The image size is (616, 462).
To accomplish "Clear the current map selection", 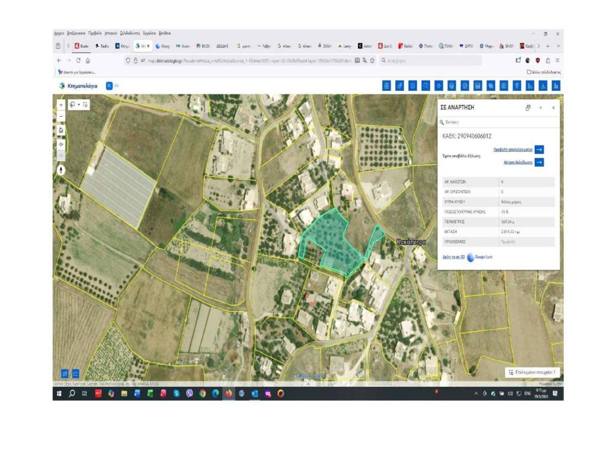I will point(85,105).
